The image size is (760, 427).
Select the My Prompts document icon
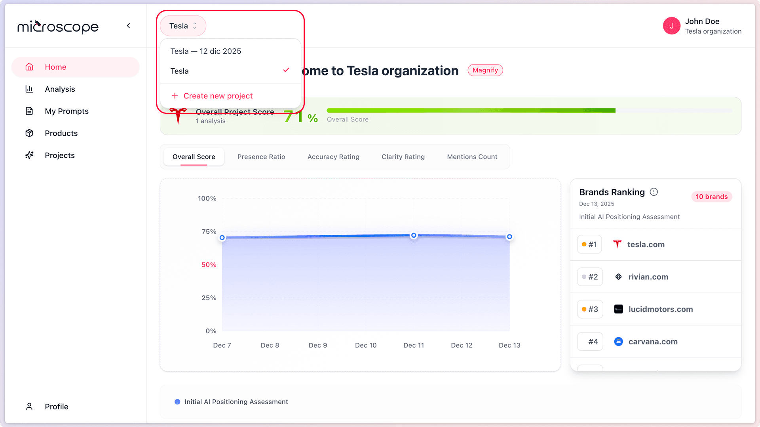pos(29,111)
